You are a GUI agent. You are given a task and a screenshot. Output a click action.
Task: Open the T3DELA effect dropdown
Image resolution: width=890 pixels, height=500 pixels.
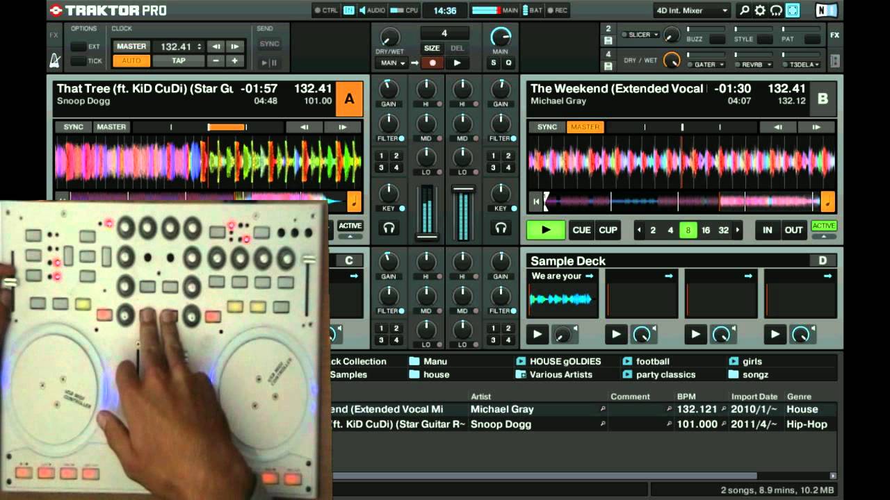(800, 65)
